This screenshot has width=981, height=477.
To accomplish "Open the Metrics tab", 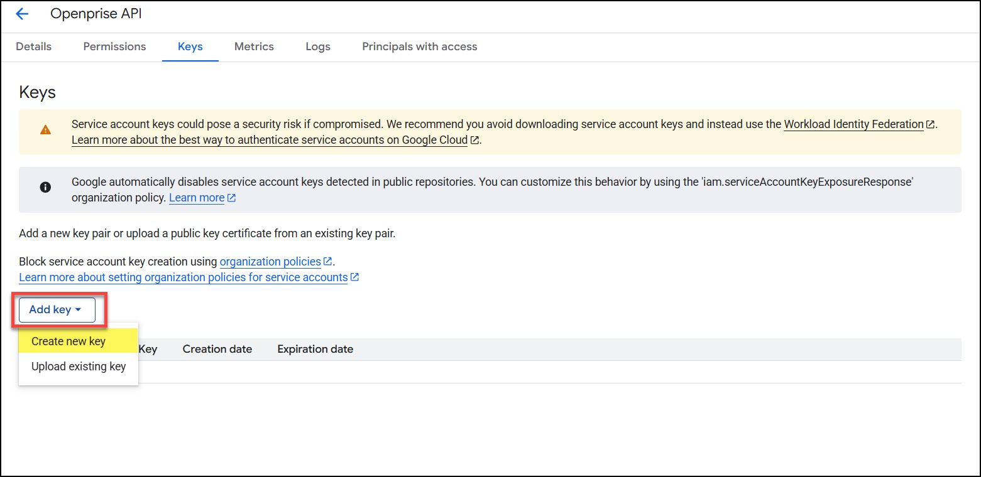I will (254, 46).
